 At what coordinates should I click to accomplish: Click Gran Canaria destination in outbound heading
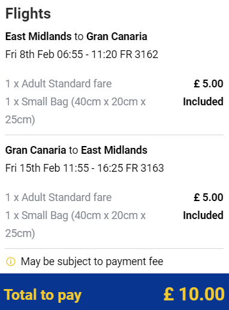(x=117, y=37)
